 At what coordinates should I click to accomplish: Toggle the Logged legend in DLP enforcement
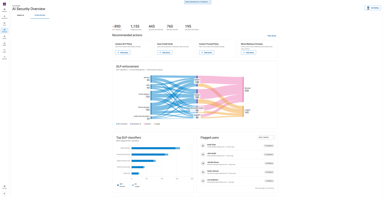(x=157, y=124)
